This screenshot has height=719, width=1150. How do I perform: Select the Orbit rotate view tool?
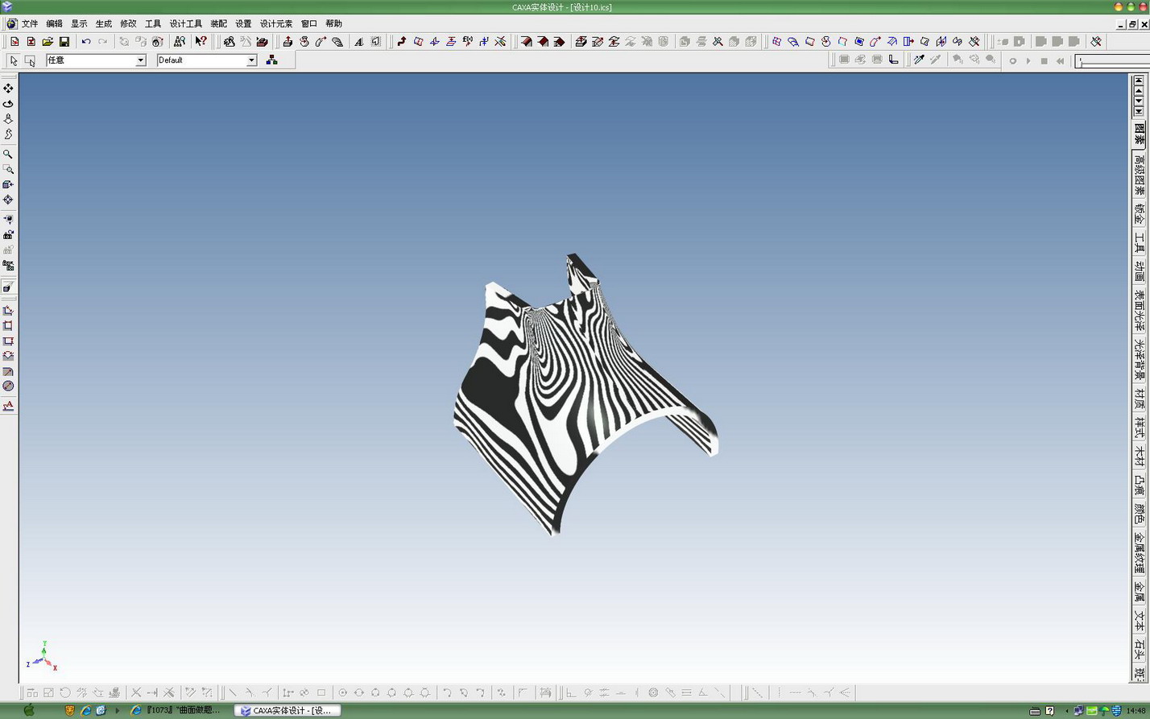pos(8,103)
